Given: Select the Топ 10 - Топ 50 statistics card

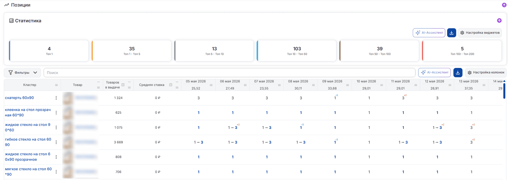Looking at the screenshot, I should point(297,51).
